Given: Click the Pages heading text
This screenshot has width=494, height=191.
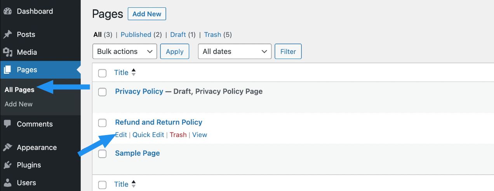Looking at the screenshot, I should click(x=108, y=14).
